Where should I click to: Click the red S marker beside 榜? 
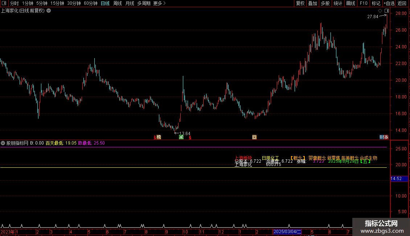(155, 138)
